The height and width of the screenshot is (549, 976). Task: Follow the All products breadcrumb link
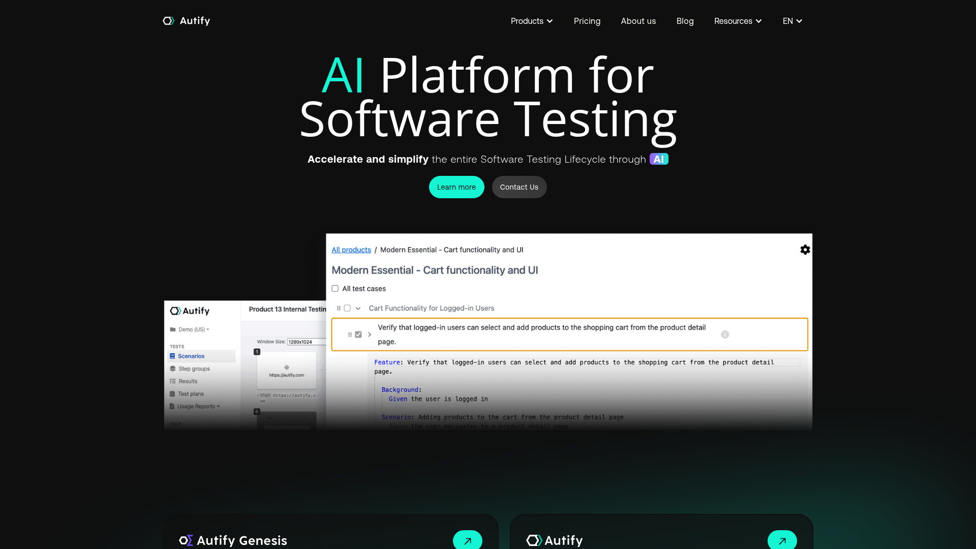point(351,250)
